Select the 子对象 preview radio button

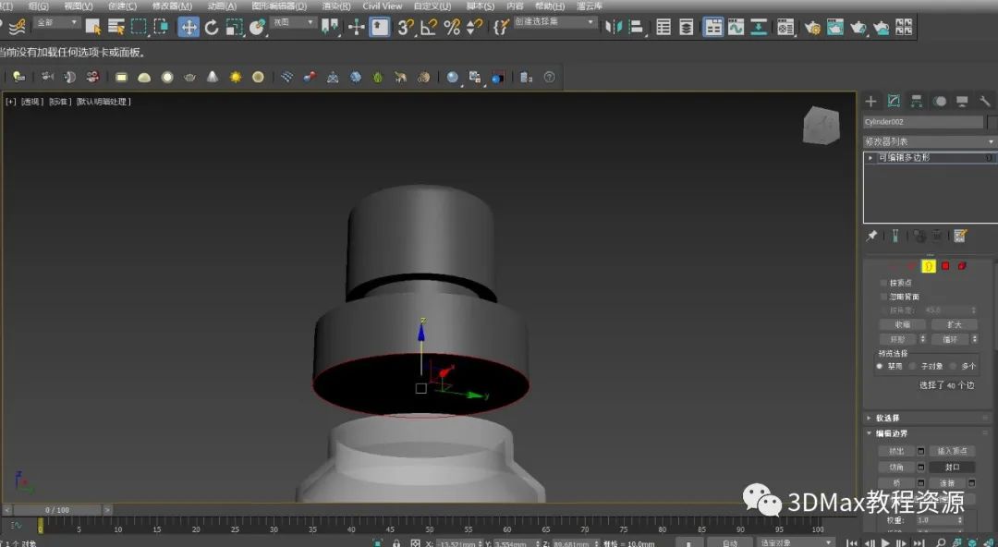click(x=914, y=366)
